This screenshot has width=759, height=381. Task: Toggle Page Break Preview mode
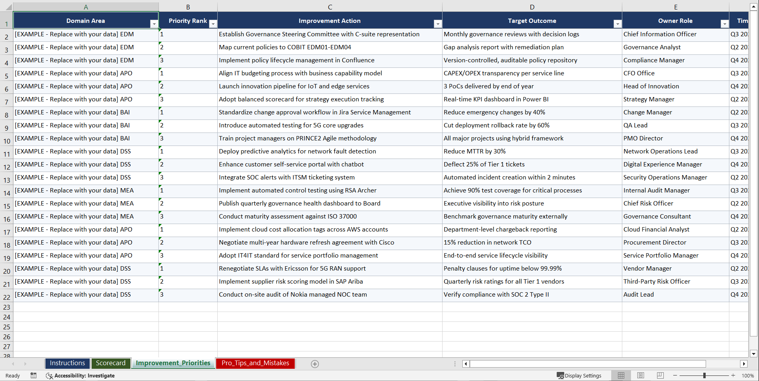coord(660,375)
